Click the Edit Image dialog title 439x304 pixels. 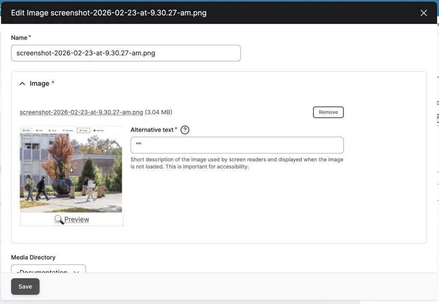click(109, 13)
